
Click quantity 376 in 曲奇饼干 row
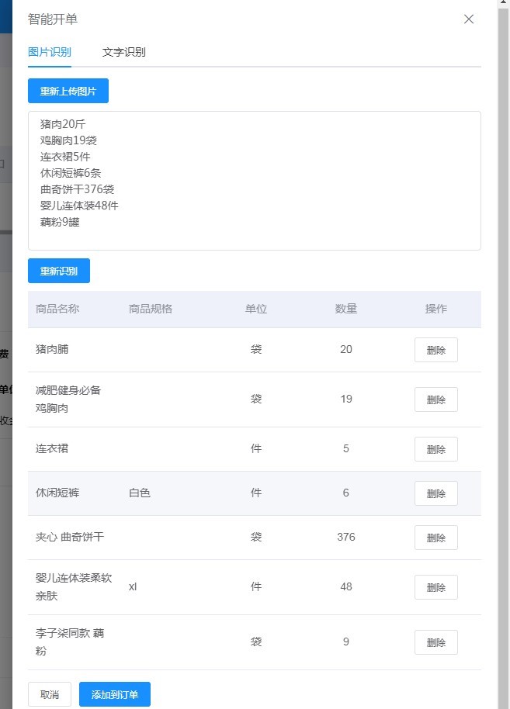pyautogui.click(x=346, y=537)
